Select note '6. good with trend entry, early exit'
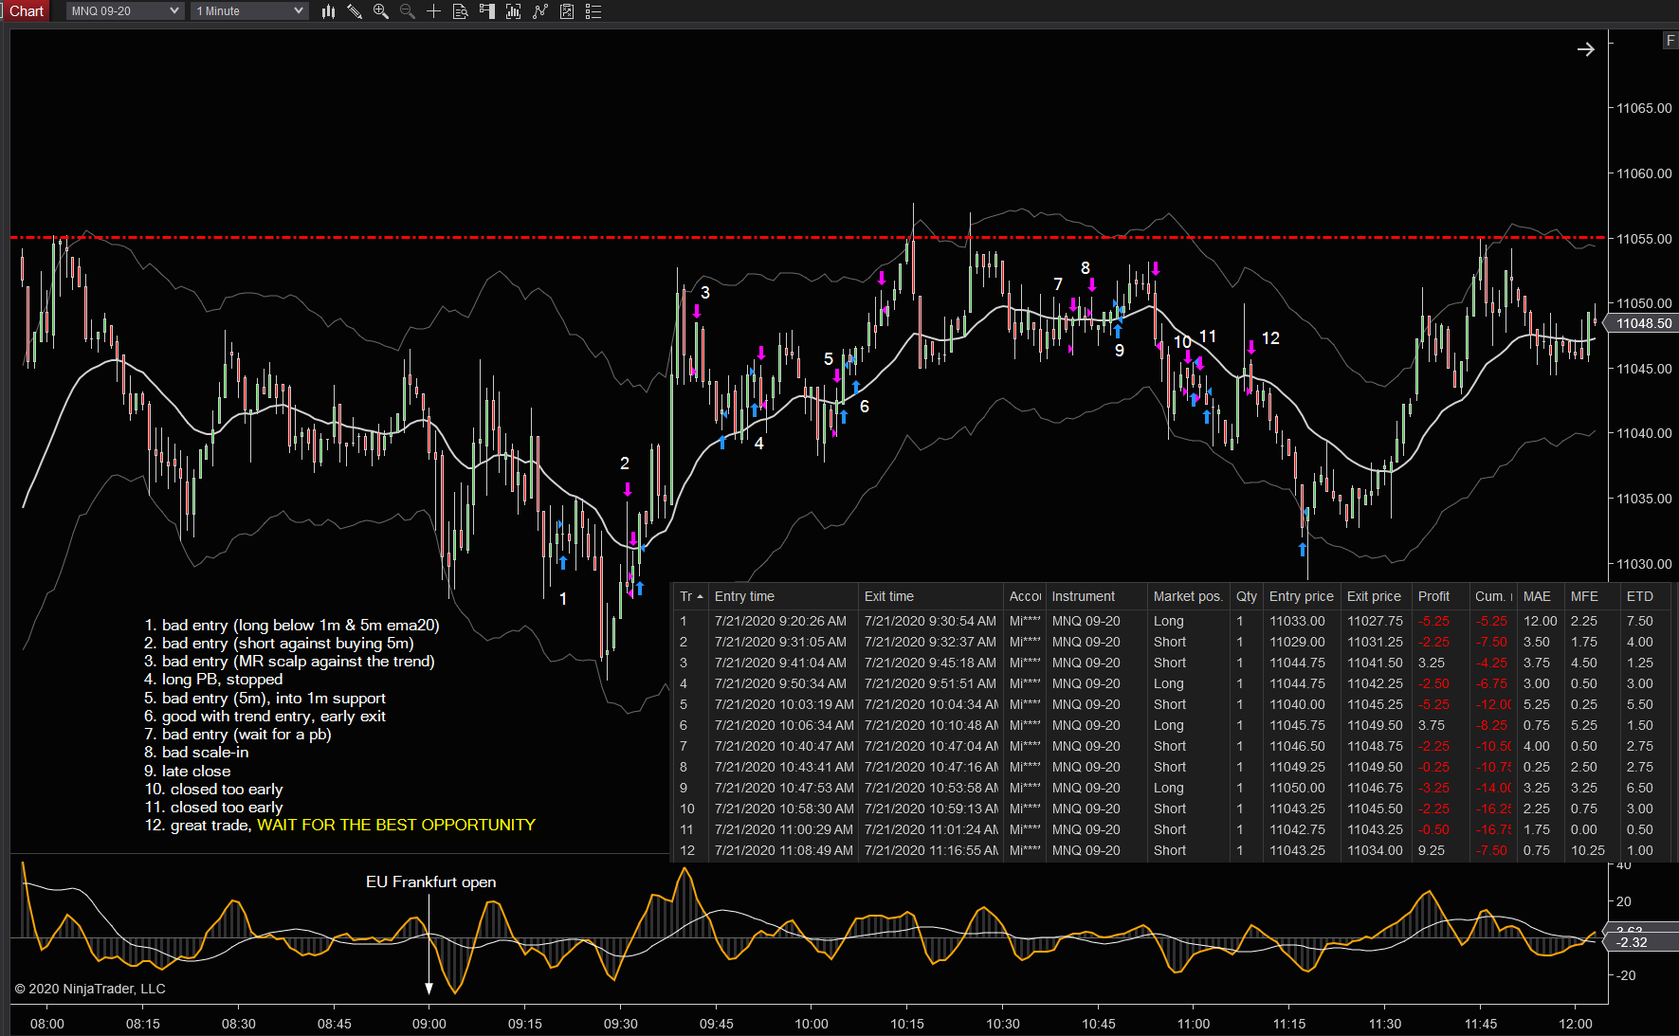This screenshot has height=1036, width=1679. coord(265,717)
